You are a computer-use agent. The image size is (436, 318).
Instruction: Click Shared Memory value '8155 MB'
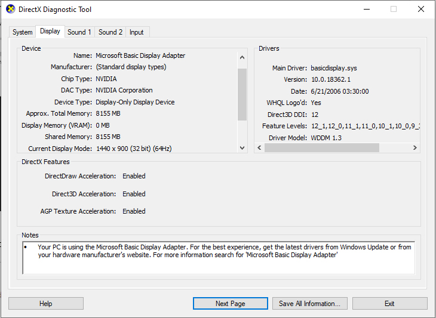(108, 137)
